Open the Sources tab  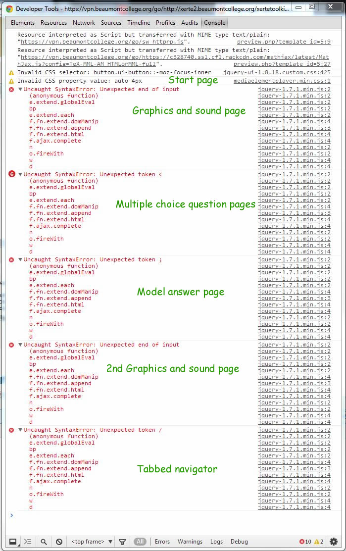(111, 22)
